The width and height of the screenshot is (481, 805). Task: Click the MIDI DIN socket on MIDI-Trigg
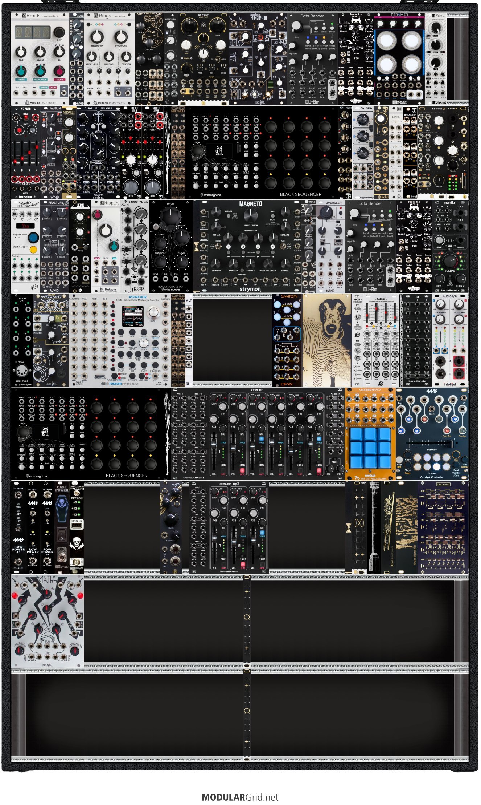click(x=21, y=371)
